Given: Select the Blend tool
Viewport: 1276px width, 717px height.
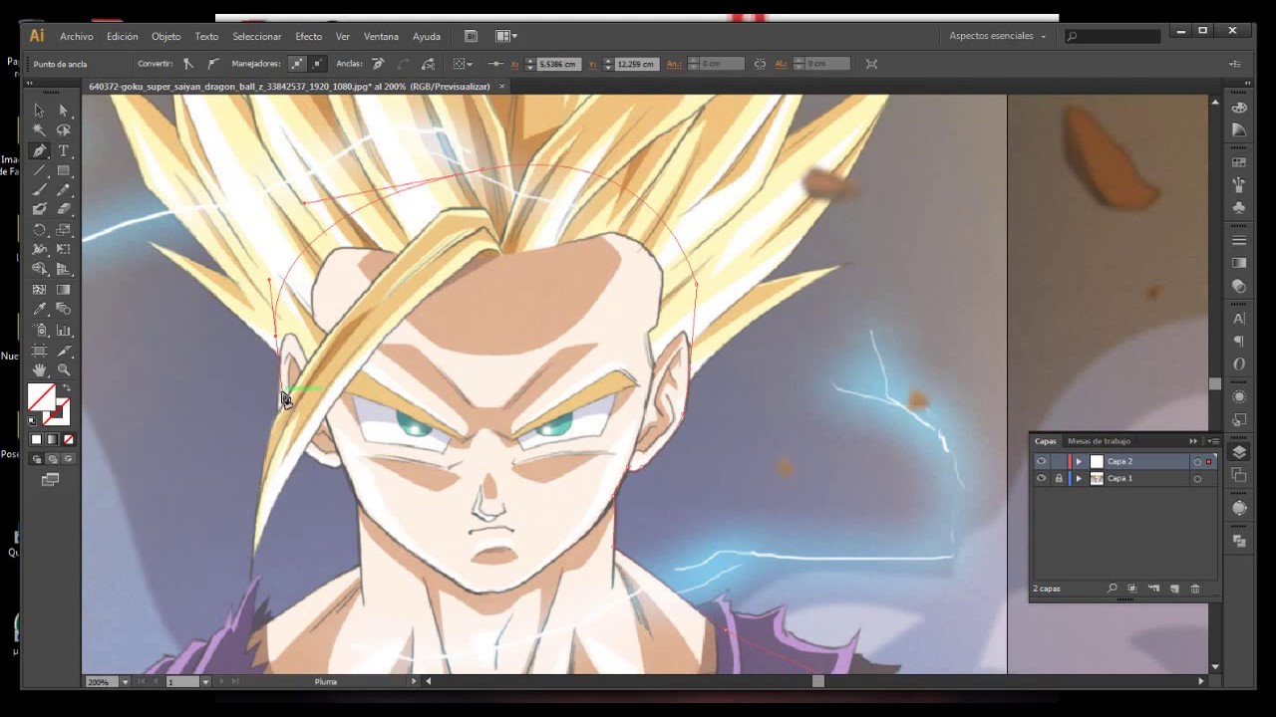Looking at the screenshot, I should coord(64,310).
